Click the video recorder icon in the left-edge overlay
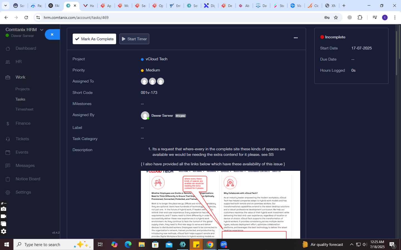The image size is (401, 250). click(3, 216)
